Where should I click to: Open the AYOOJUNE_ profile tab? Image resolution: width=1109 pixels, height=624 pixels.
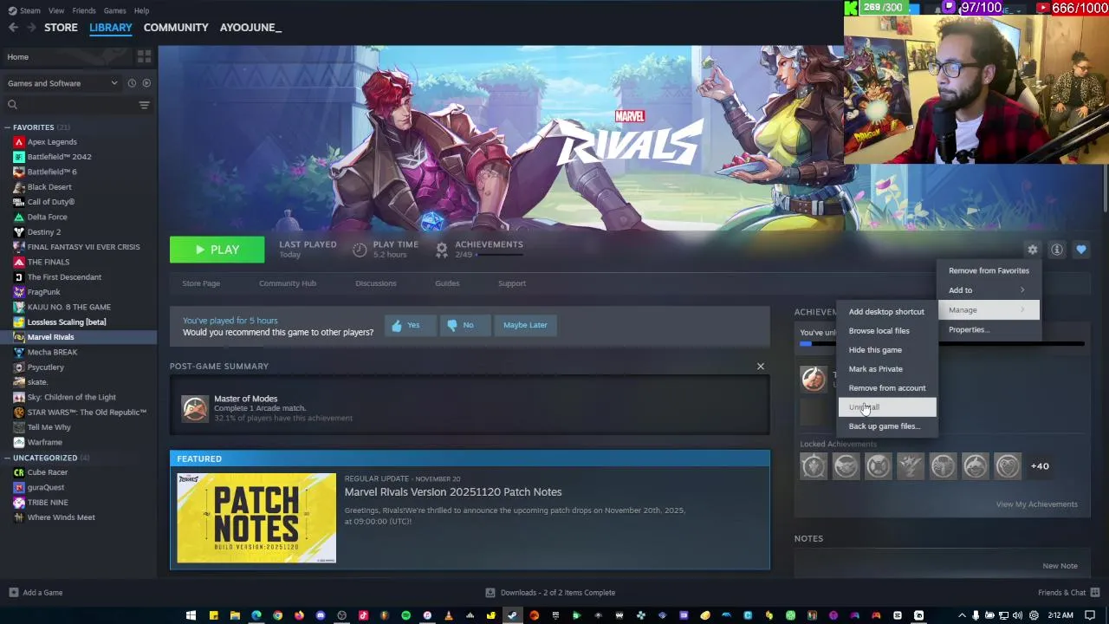pyautogui.click(x=250, y=28)
